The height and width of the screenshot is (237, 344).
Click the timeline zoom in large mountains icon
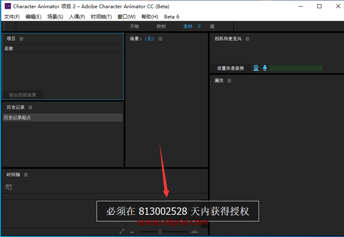(x=194, y=232)
